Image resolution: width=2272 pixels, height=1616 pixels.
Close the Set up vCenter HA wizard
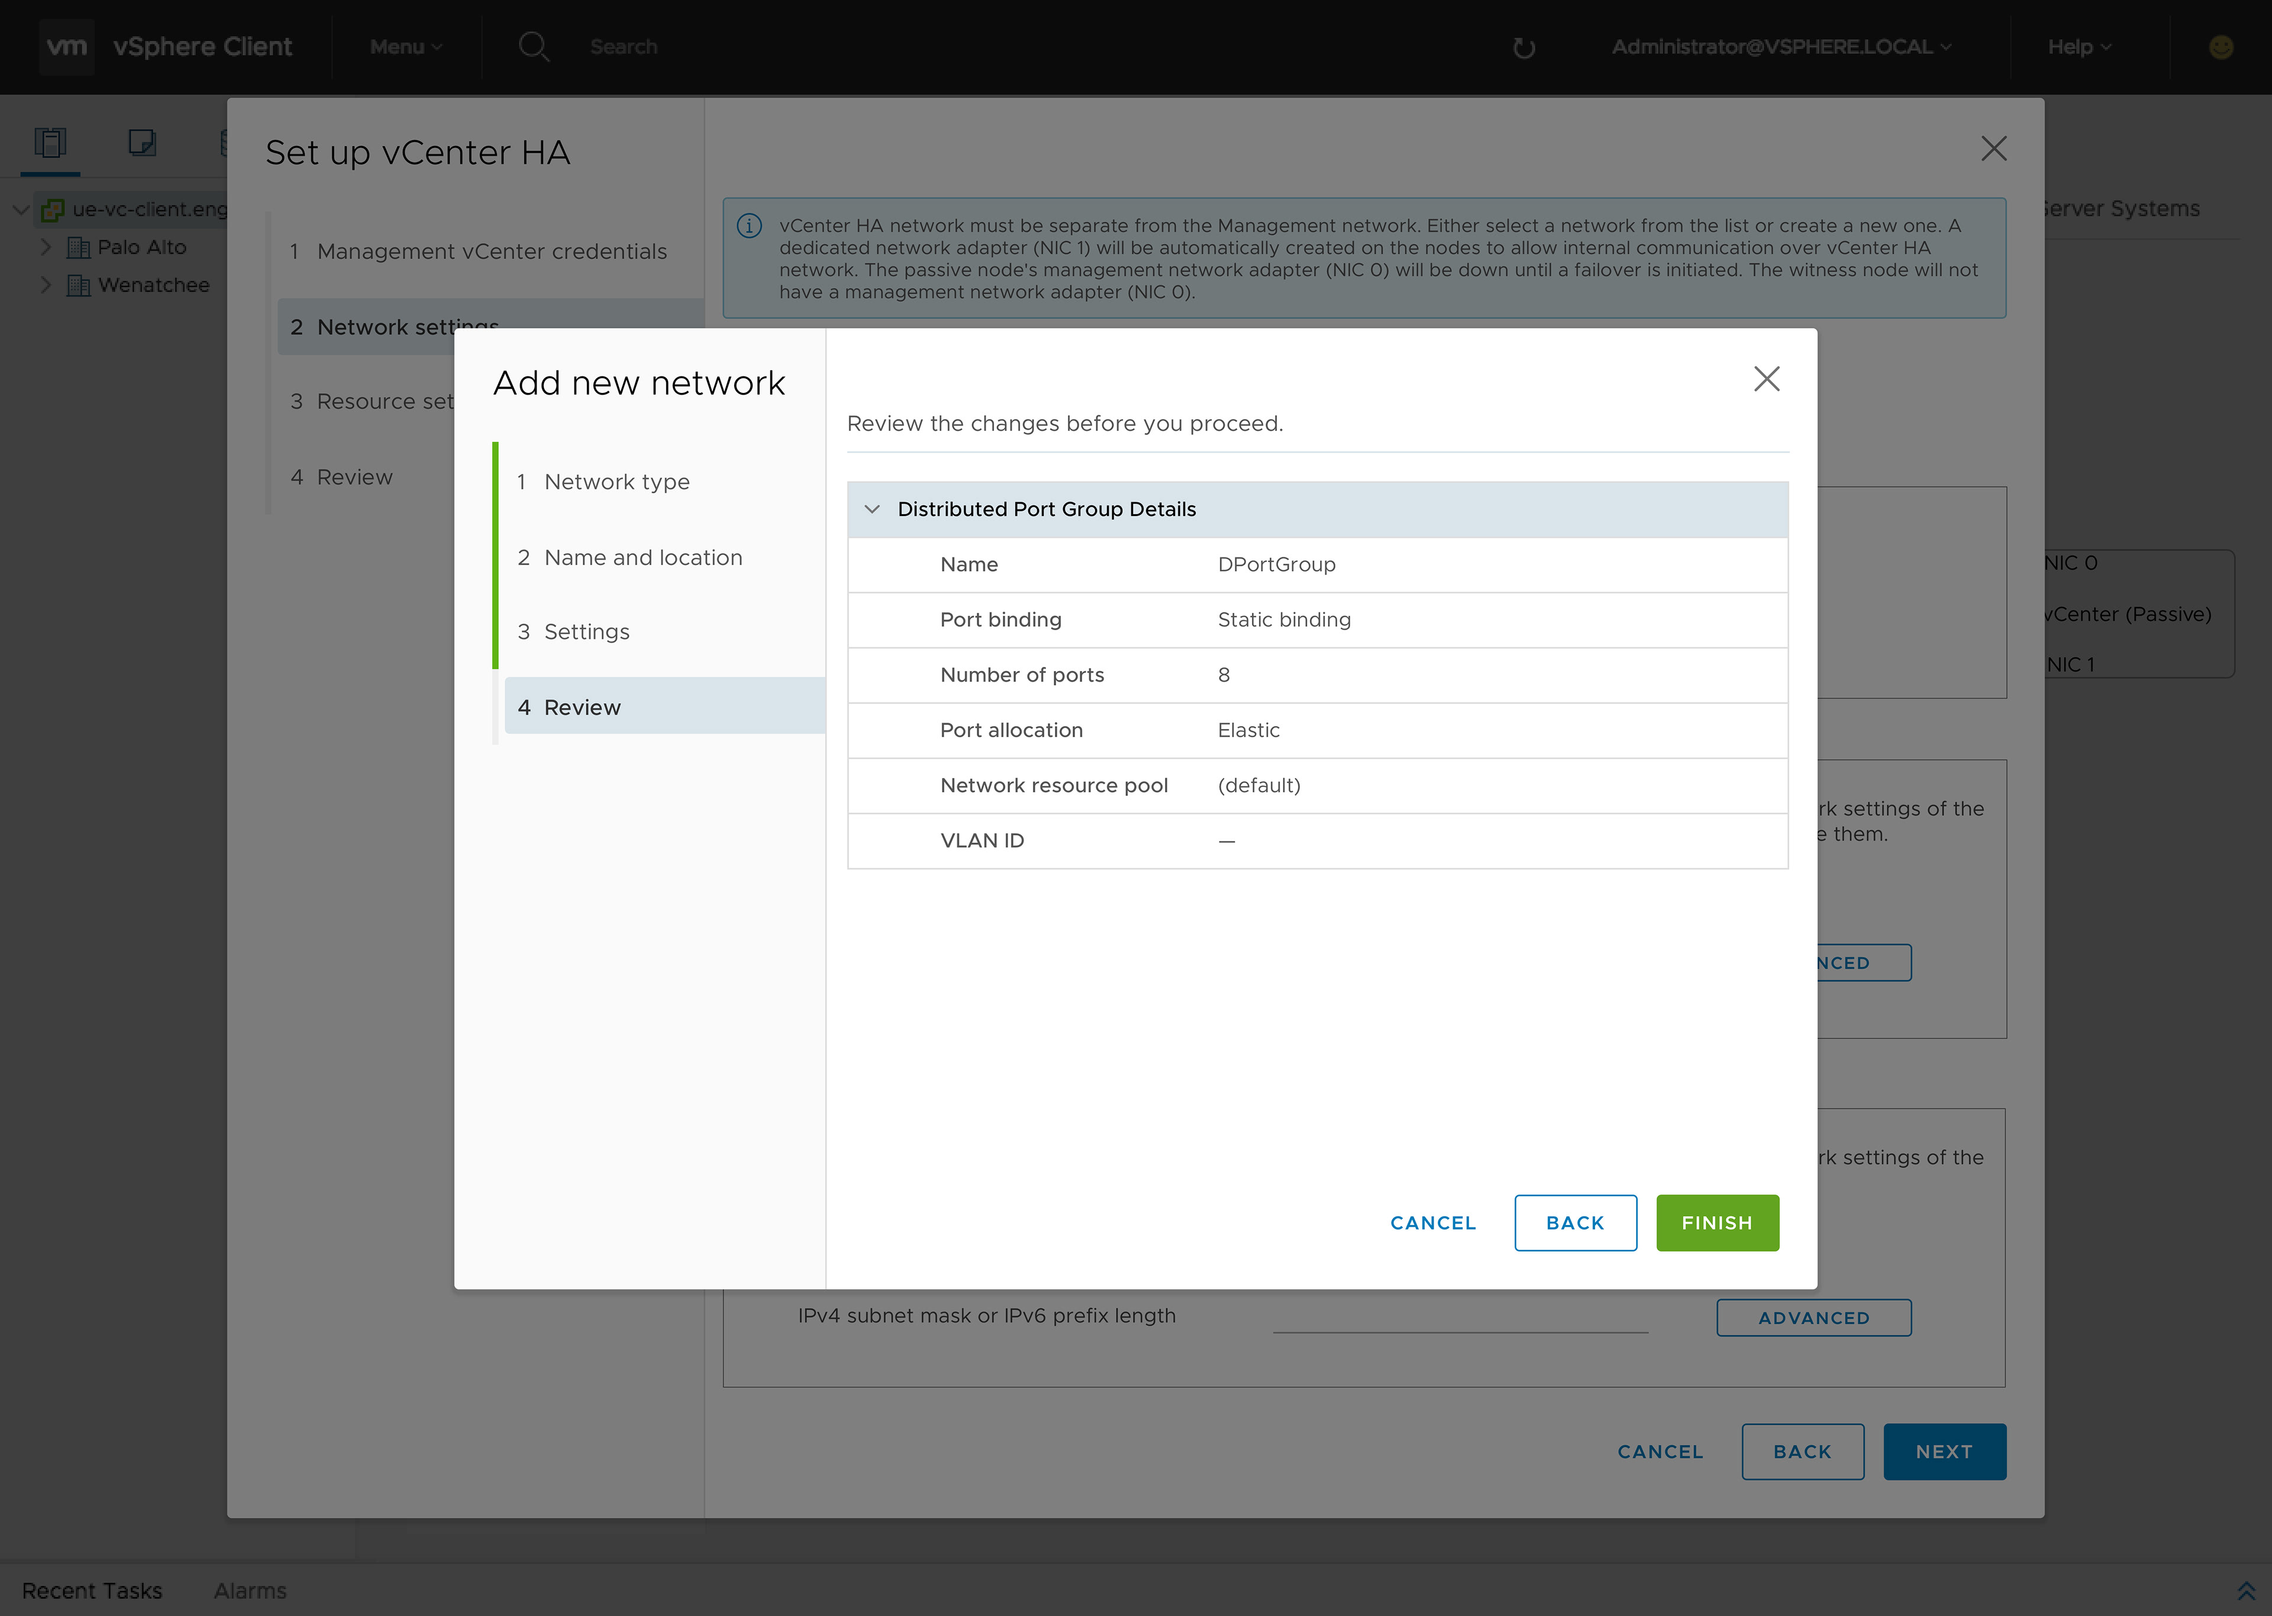coord(1993,149)
